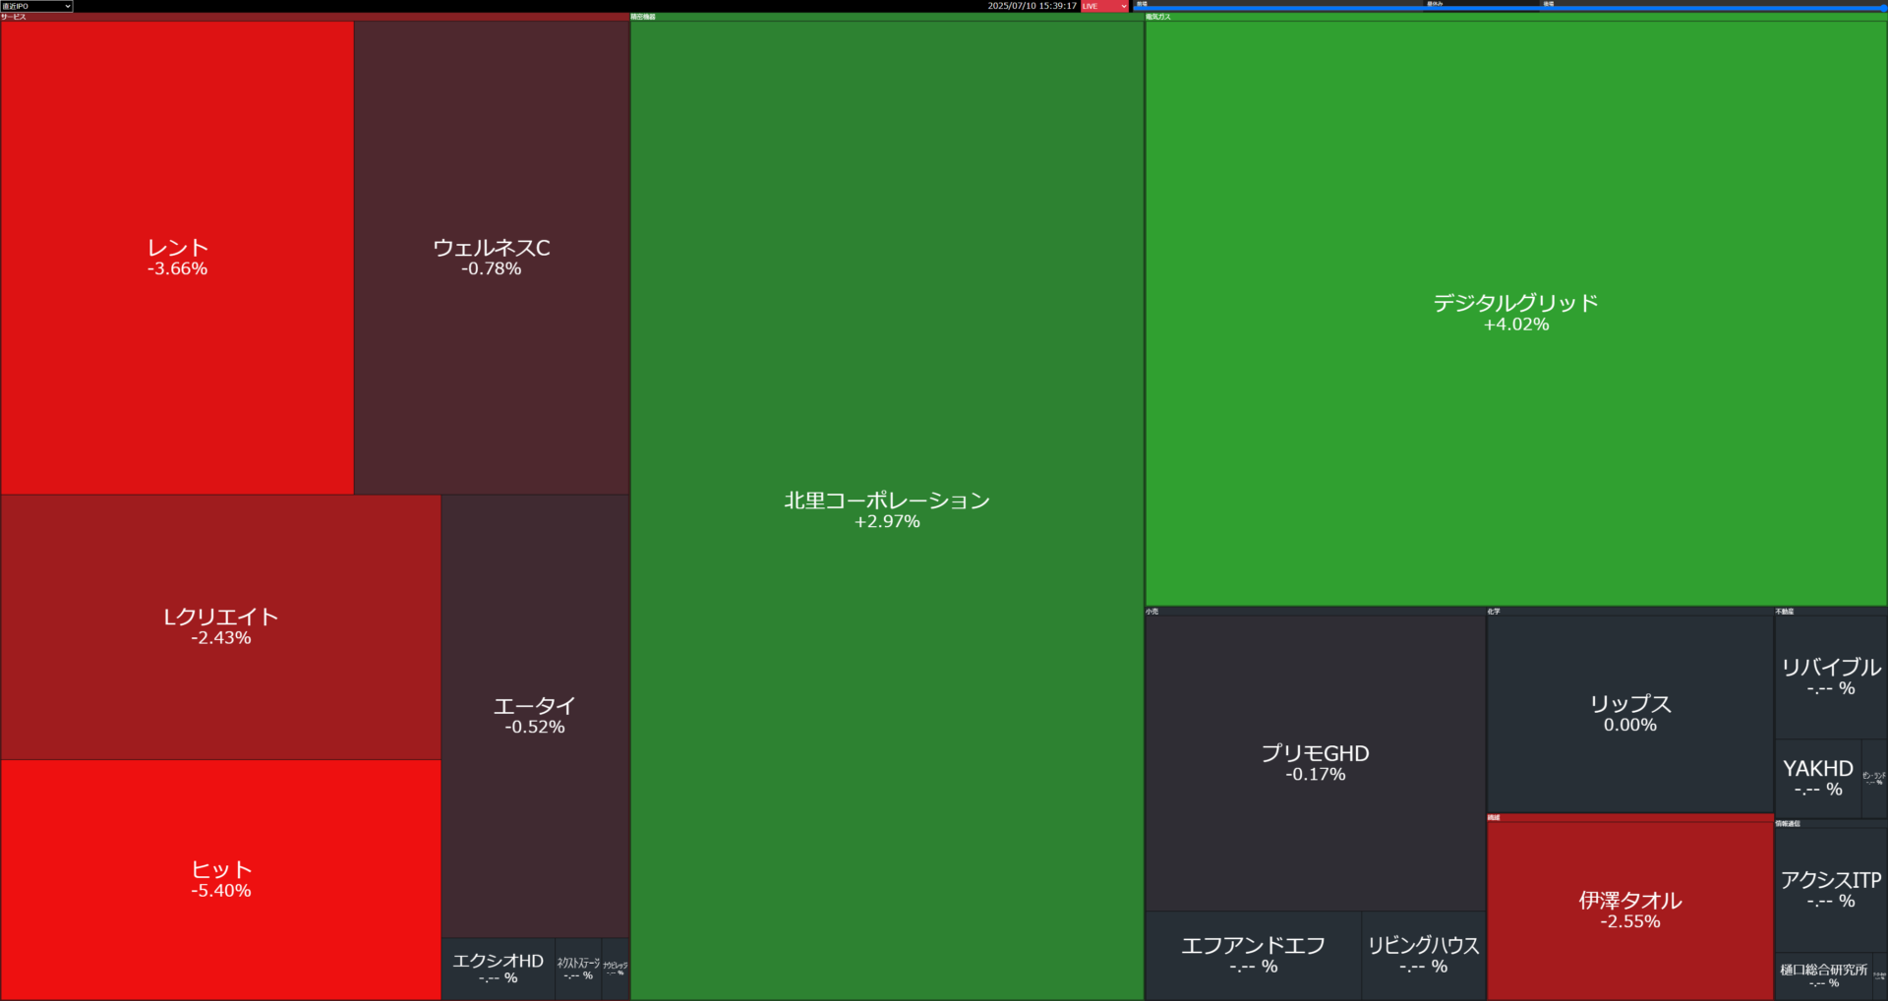Click the 化学 sector header
Screen dimensions: 1888x1001
(x=1629, y=612)
